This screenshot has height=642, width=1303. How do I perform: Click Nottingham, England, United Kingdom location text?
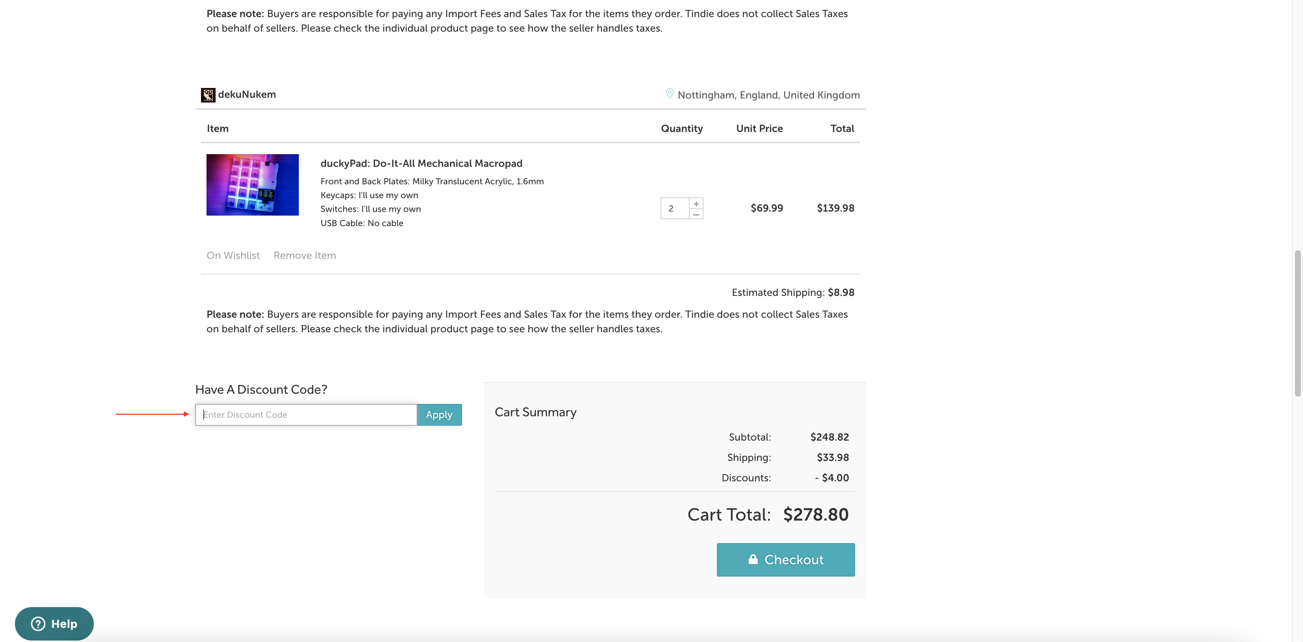pos(768,95)
